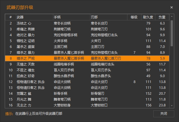Click level value 8 in row 12
Viewport: 179px width, 122px height.
[134, 82]
